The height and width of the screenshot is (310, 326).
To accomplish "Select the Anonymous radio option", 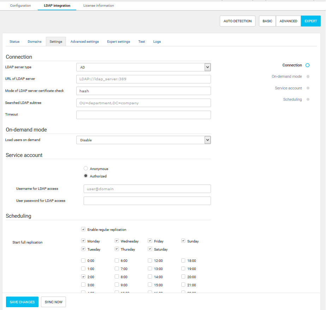I will click(x=86, y=169).
